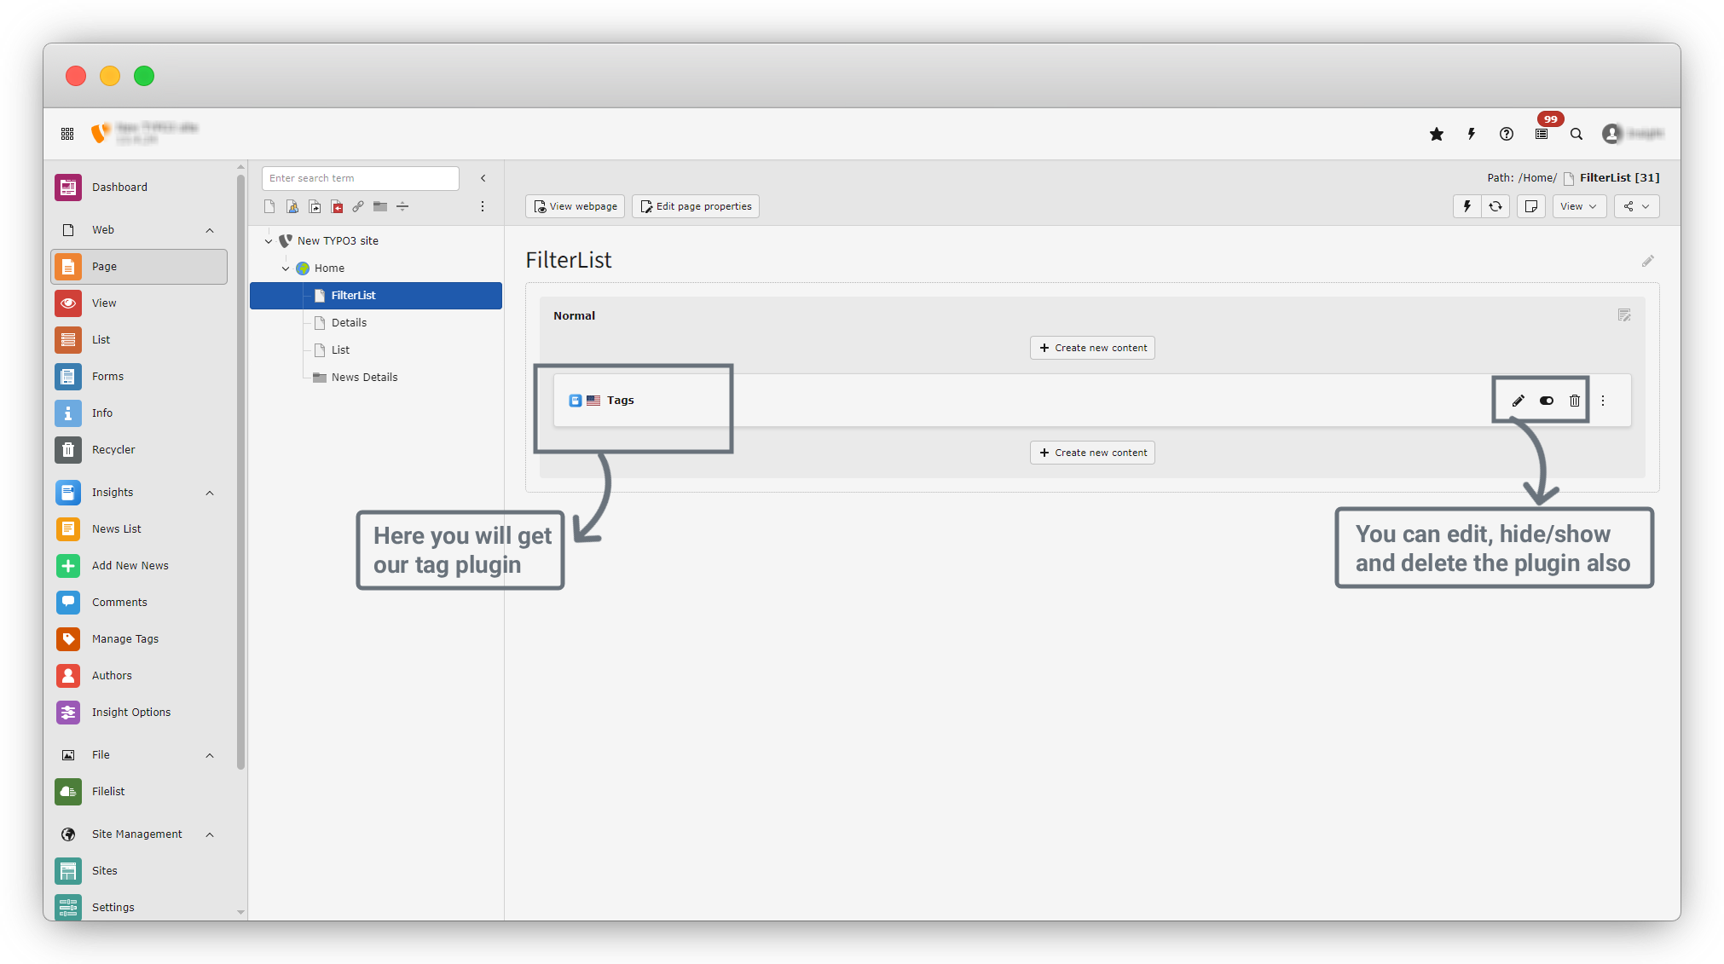This screenshot has width=1724, height=964.
Task: Open the News List module
Action: point(116,529)
